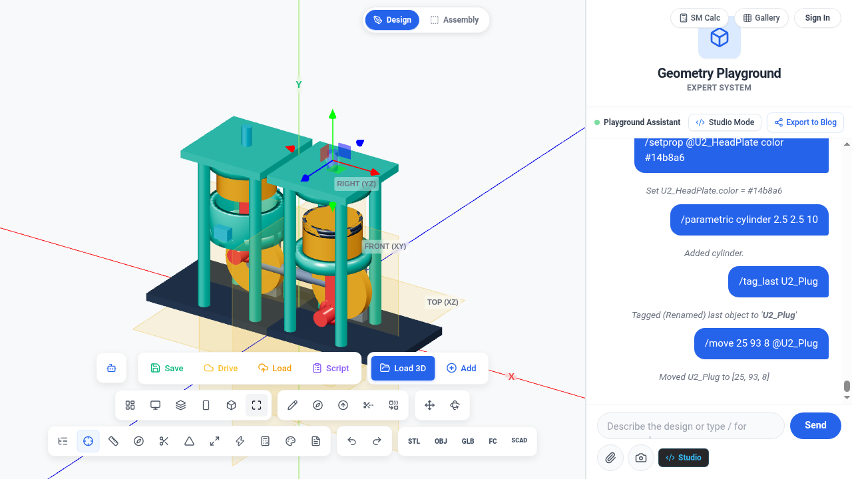Click the Load 3D button
The width and height of the screenshot is (852, 479).
click(x=403, y=368)
